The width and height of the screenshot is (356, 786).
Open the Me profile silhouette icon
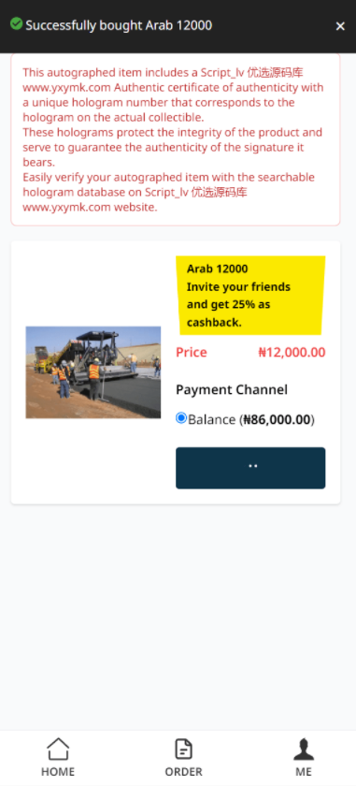point(304,749)
